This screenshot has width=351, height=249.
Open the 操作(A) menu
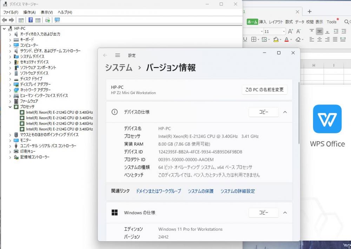(29, 12)
